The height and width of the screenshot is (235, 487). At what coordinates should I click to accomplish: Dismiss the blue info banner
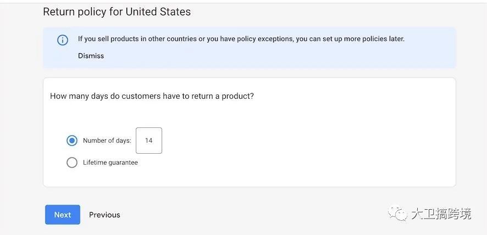pos(91,56)
